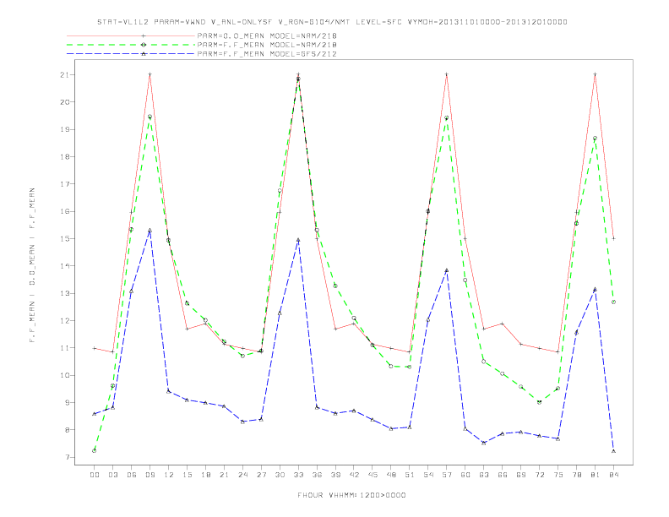Viewport: 669px width, 517px height.
Task: Click x-axis forecast hour label 48
Action: point(391,475)
